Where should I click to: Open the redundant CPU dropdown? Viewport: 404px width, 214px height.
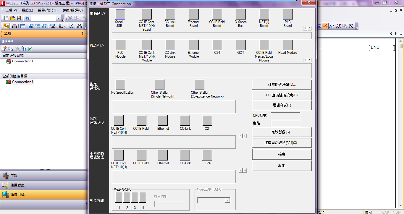point(227,200)
